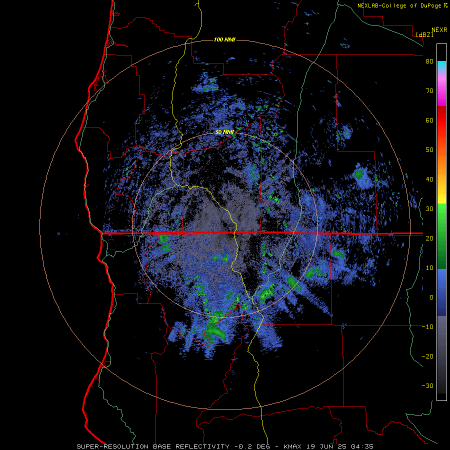Click the green segment of the color bar
Image resolution: width=450 pixels, height=450 pixels.
point(441,236)
